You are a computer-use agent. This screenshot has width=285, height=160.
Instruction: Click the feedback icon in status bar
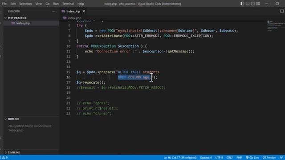(281, 158)
